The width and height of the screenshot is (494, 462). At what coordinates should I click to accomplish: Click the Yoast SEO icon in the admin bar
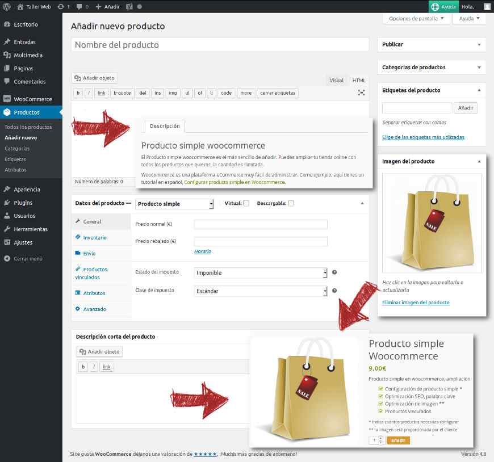129,7
